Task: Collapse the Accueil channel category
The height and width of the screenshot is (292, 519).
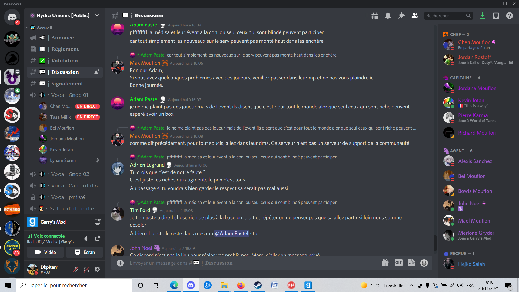Action: (41, 28)
